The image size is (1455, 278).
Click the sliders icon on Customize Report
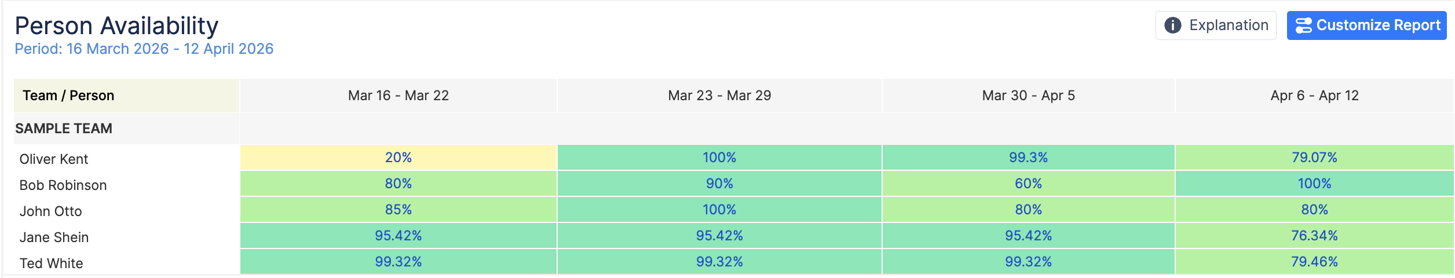coord(1303,25)
